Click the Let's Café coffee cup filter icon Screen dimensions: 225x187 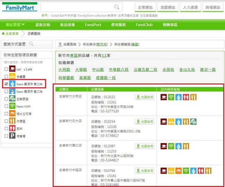click(x=12, y=69)
